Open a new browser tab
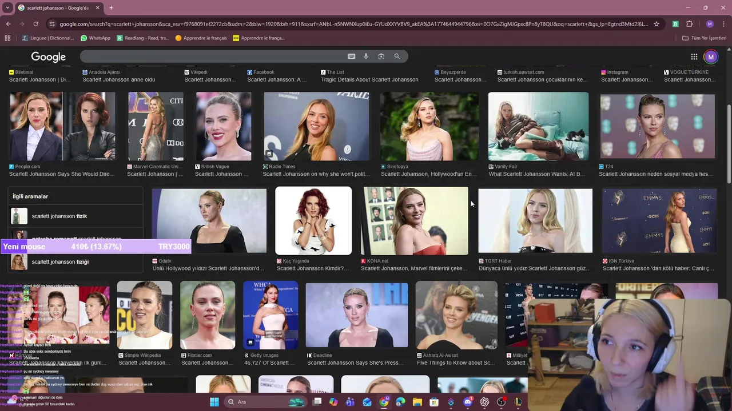Screen dimensions: 732x411 (111, 7)
